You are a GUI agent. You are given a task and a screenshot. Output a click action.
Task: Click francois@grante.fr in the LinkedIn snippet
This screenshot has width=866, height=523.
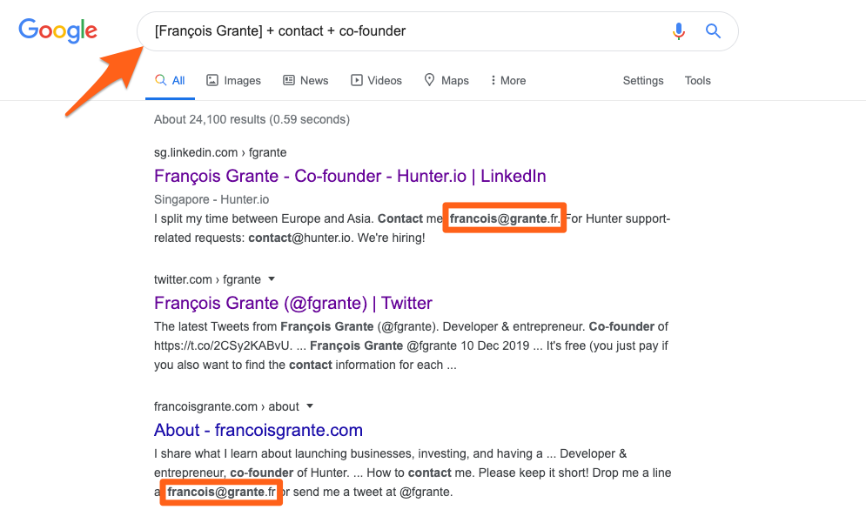(x=504, y=218)
